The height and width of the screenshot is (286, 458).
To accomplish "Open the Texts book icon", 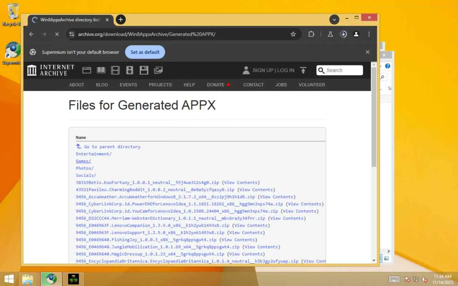I will tap(101, 70).
